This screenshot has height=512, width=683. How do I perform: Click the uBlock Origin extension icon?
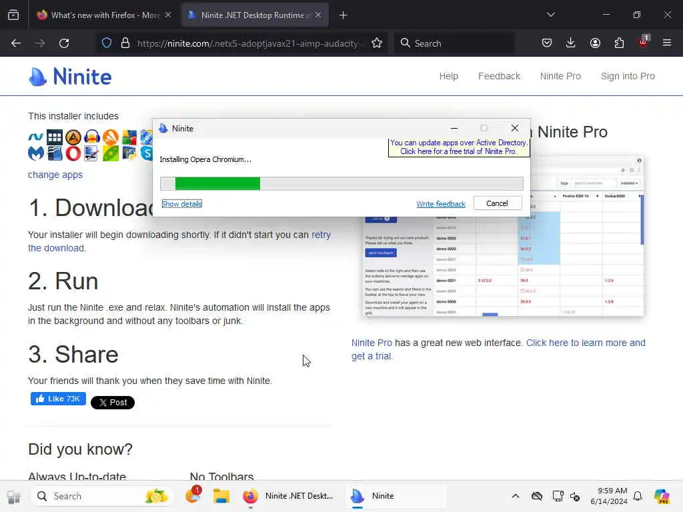[x=644, y=42]
